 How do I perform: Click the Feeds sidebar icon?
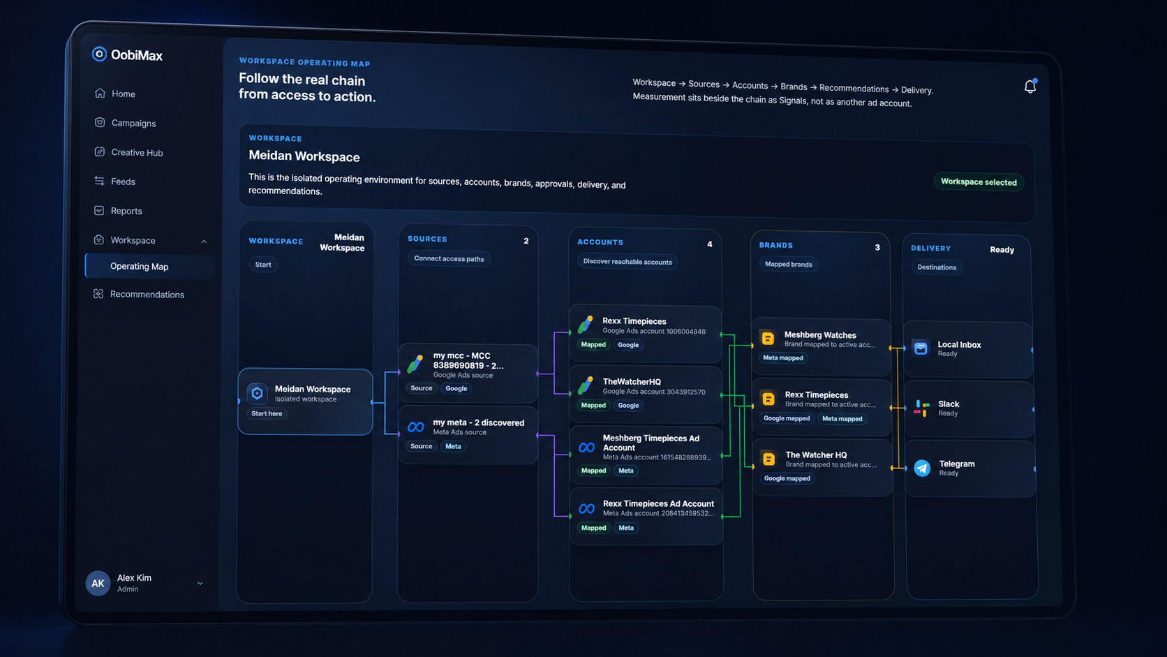(99, 181)
